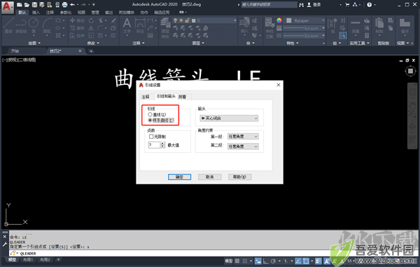The width and height of the screenshot is (420, 267).
Task: Expand the Modify (修改) panel
Action: click(x=93, y=43)
